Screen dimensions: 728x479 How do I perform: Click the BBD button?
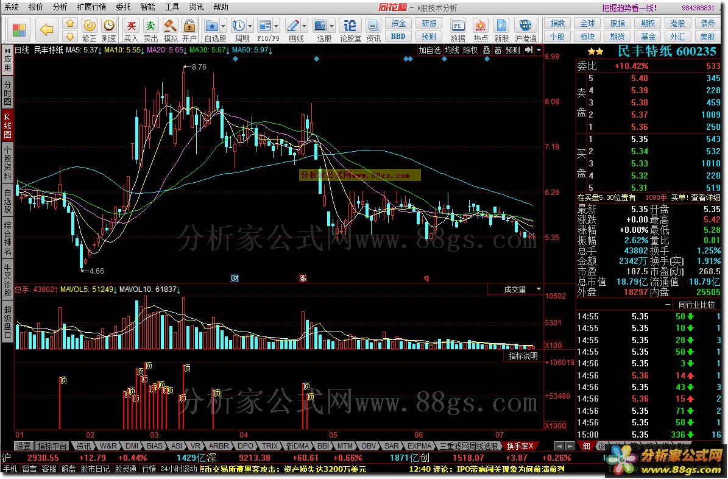pos(398,36)
